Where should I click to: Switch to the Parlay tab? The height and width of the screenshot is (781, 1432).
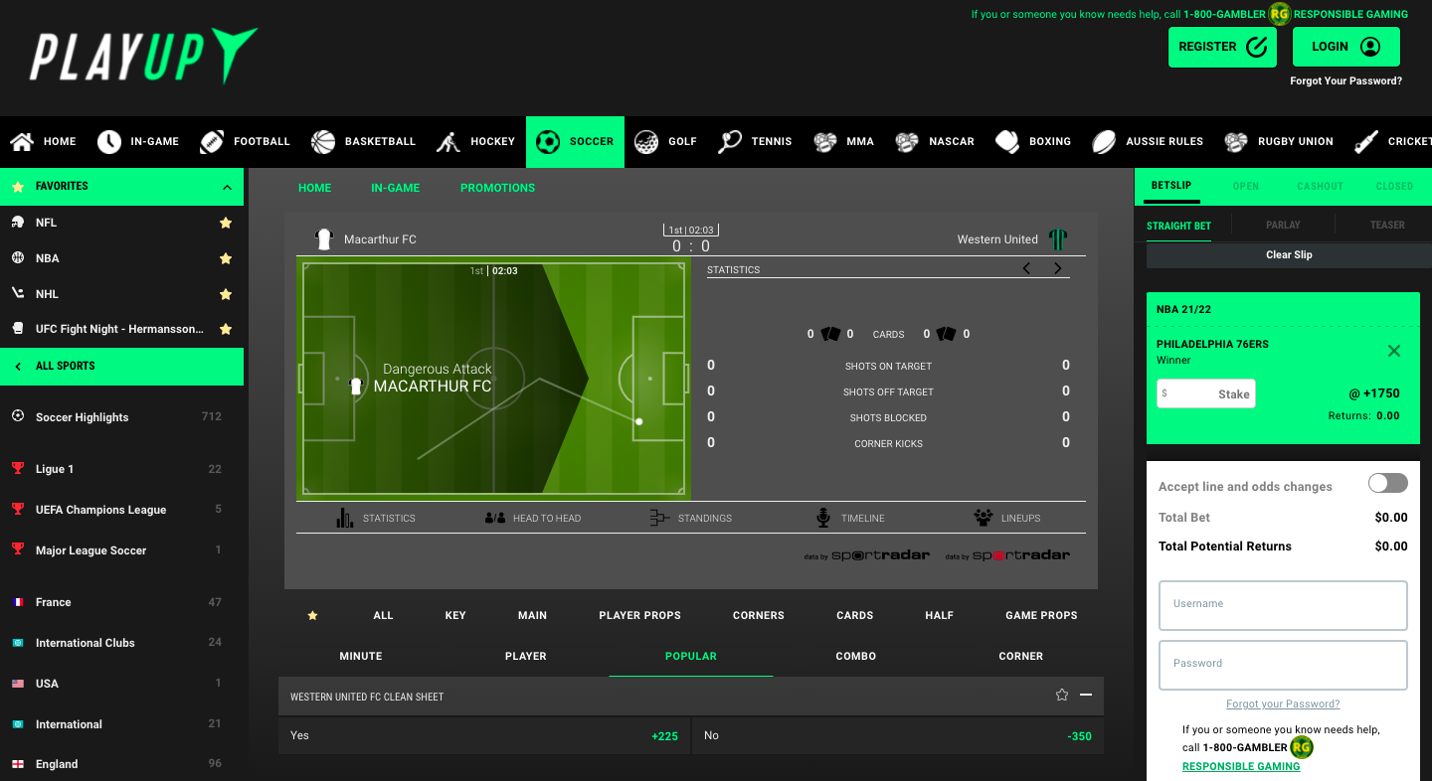click(x=1283, y=226)
